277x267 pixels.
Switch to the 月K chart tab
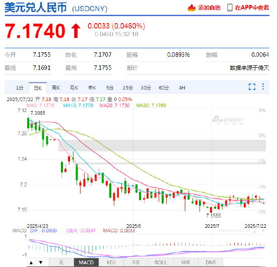tap(74, 88)
